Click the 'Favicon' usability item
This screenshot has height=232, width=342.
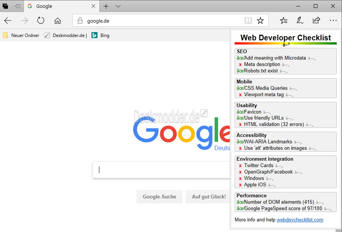coord(252,112)
